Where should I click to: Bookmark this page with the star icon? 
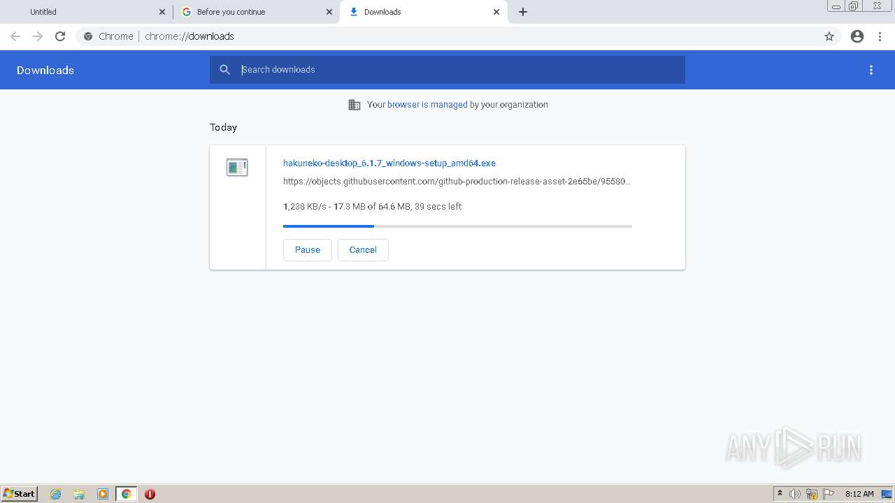[x=829, y=36]
